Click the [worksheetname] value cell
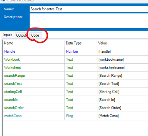Image resolution: width=148 pixels, height=136 pixels. point(122,67)
